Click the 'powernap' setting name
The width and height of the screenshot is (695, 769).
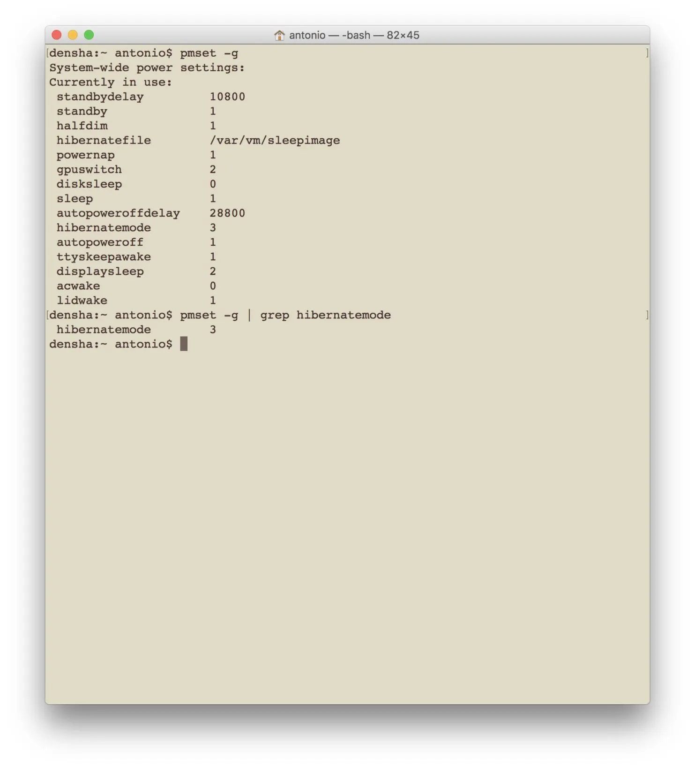86,155
